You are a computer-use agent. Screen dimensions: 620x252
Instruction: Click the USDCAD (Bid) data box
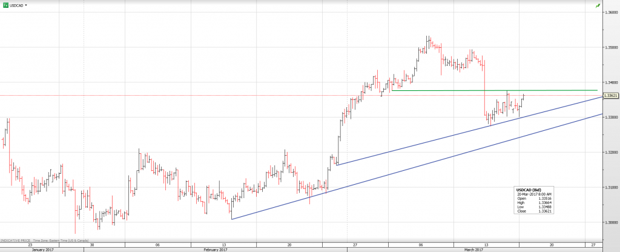[533, 200]
